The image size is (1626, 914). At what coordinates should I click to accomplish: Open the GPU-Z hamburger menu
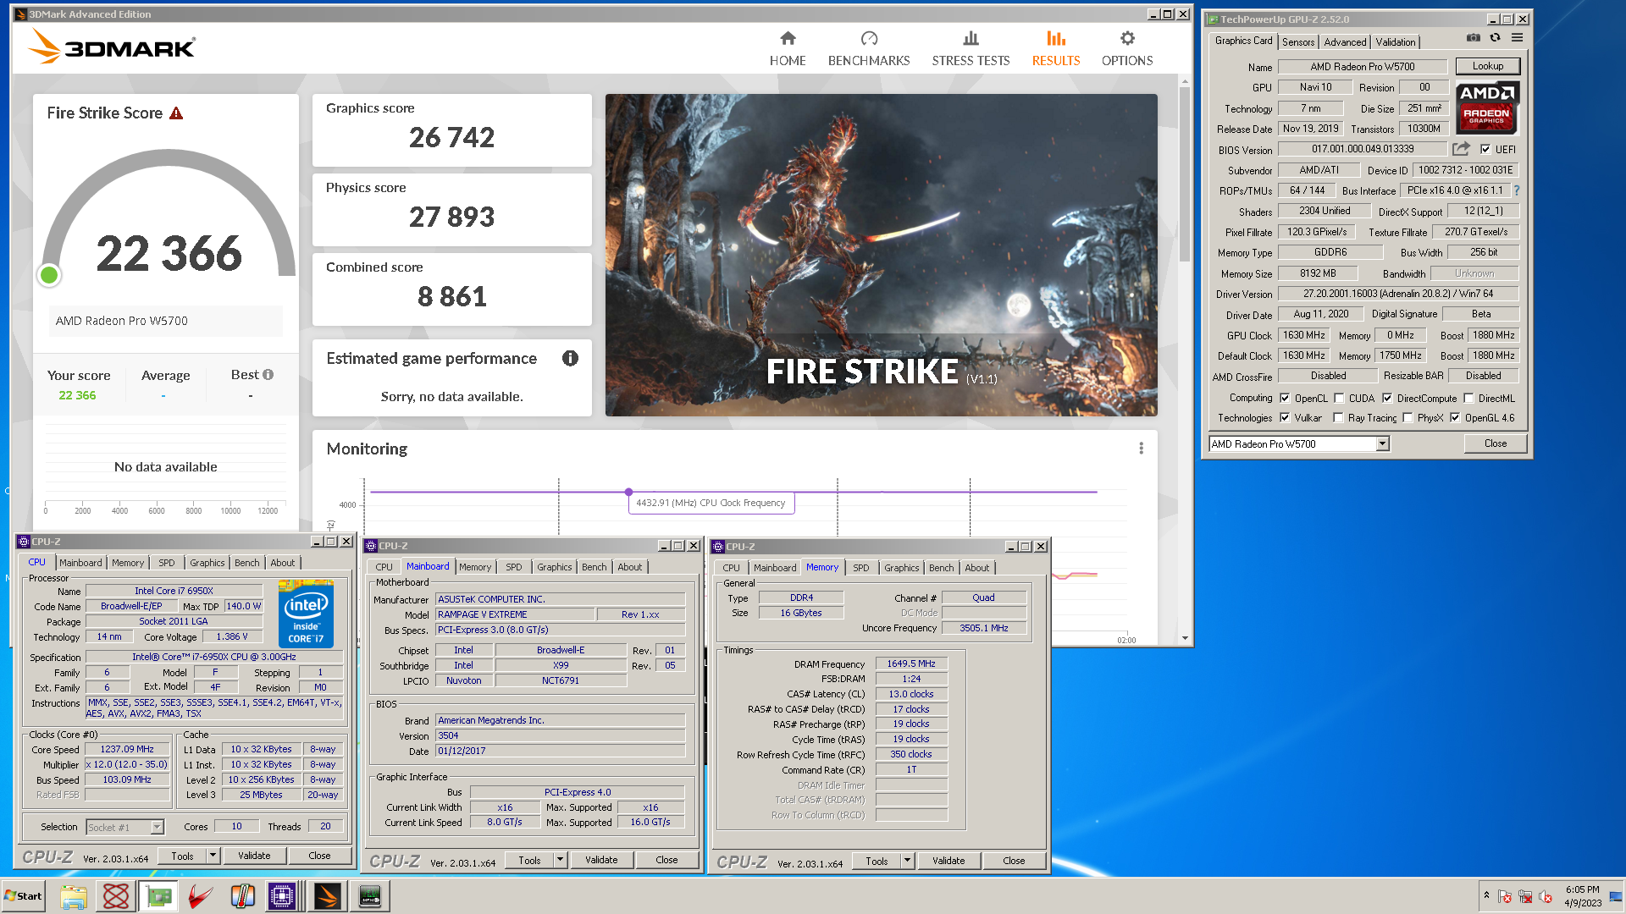point(1517,38)
